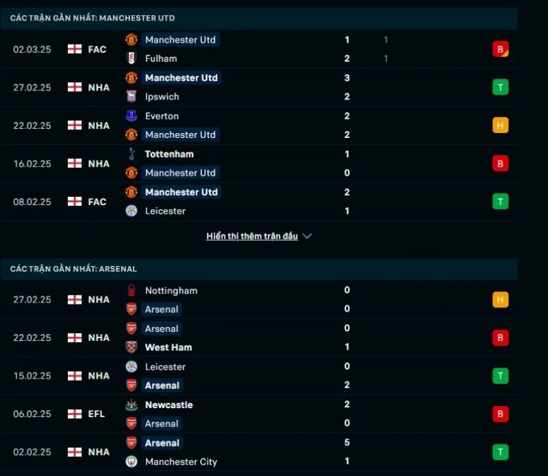Click green T badge for Ipswich match
The width and height of the screenshot is (548, 476).
tap(500, 87)
